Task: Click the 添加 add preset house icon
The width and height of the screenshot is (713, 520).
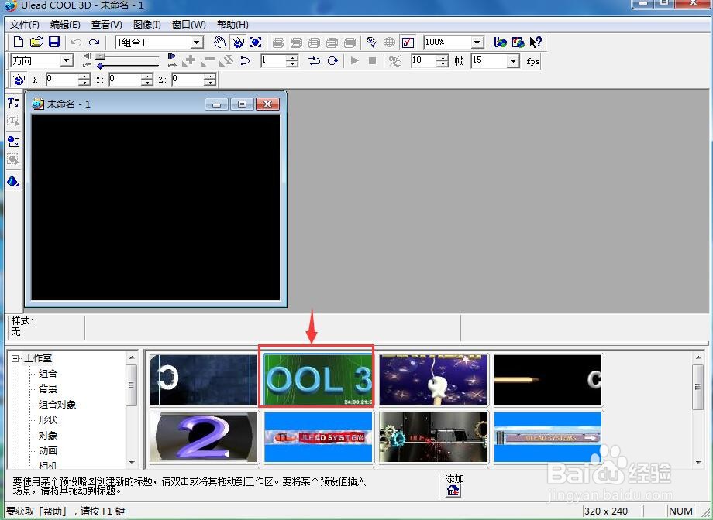Action: (453, 491)
